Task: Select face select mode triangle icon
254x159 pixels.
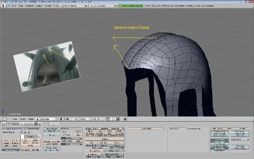Action: point(114,119)
